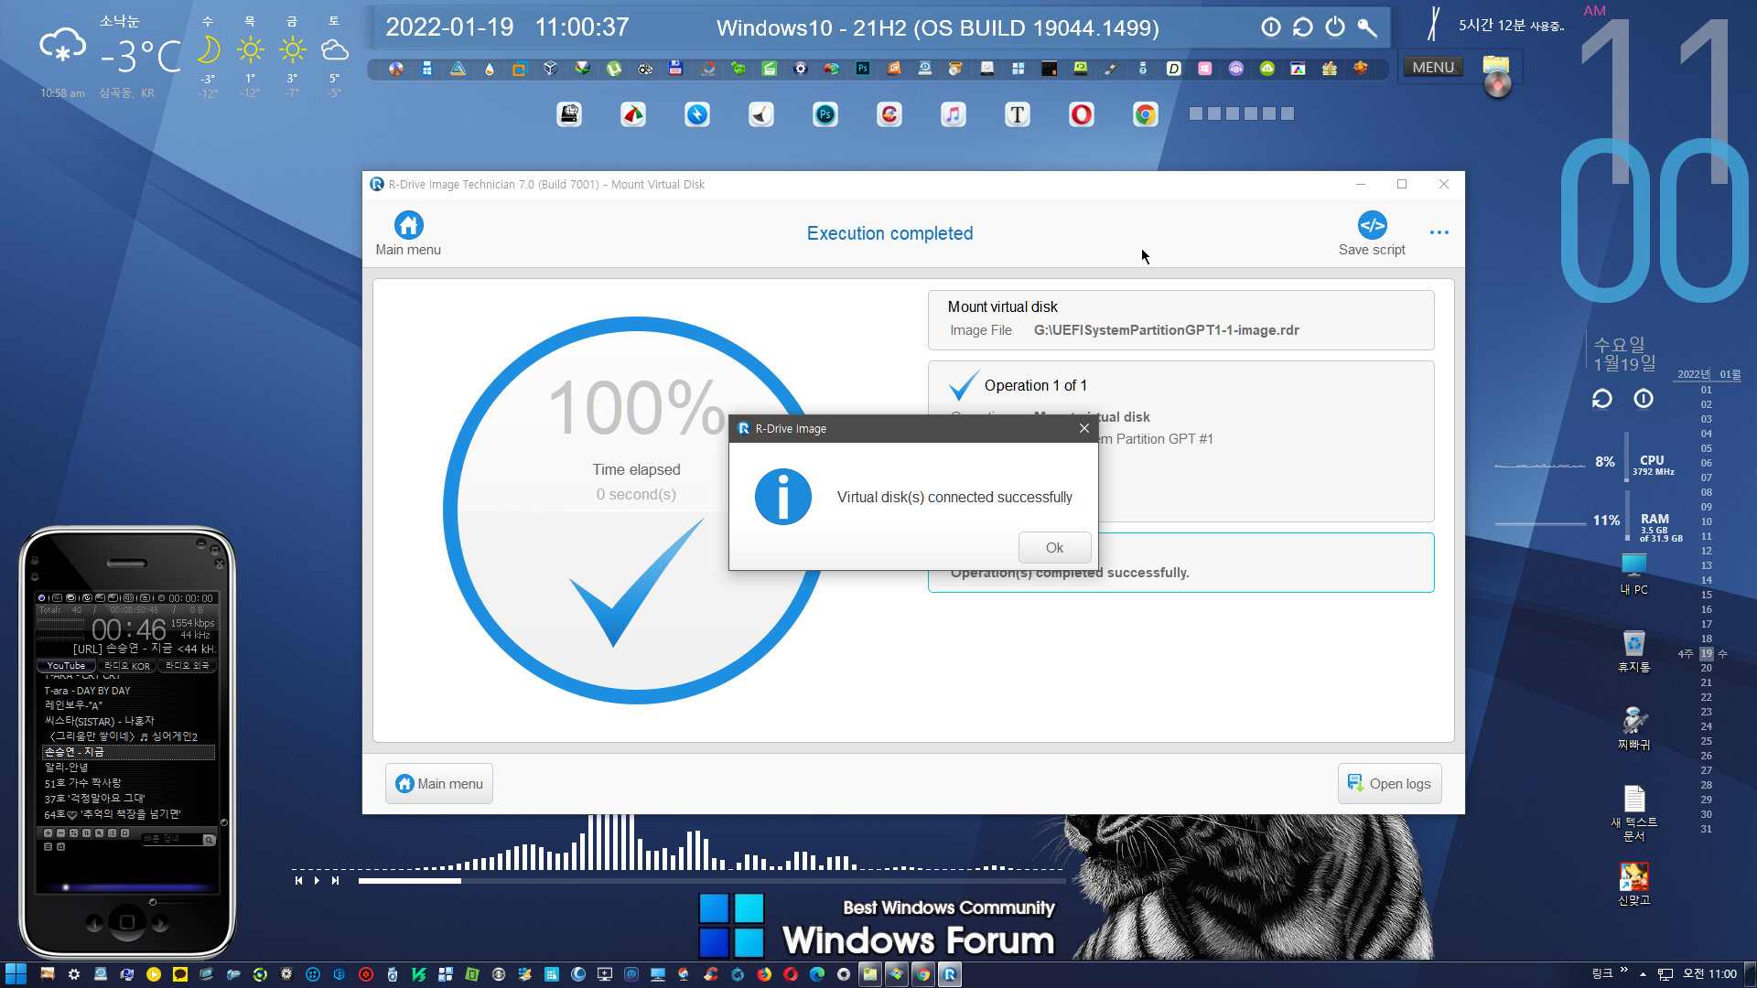The image size is (1757, 988).
Task: Play T-ara - DAY BY DAY track
Action: tap(88, 691)
